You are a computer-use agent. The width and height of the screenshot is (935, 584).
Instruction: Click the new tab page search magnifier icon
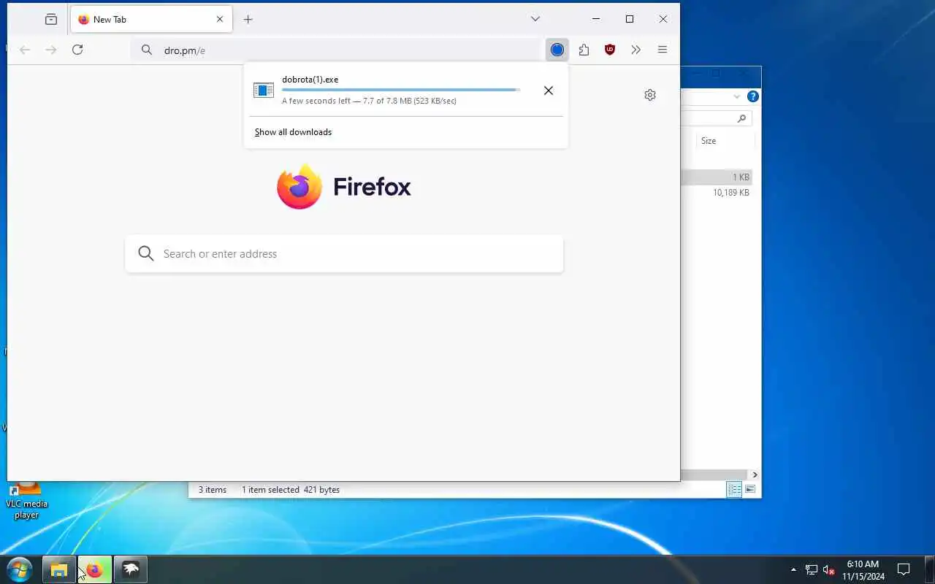146,253
